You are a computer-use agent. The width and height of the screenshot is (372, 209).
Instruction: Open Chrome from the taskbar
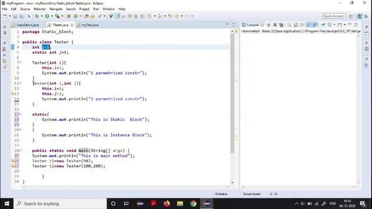point(194,204)
